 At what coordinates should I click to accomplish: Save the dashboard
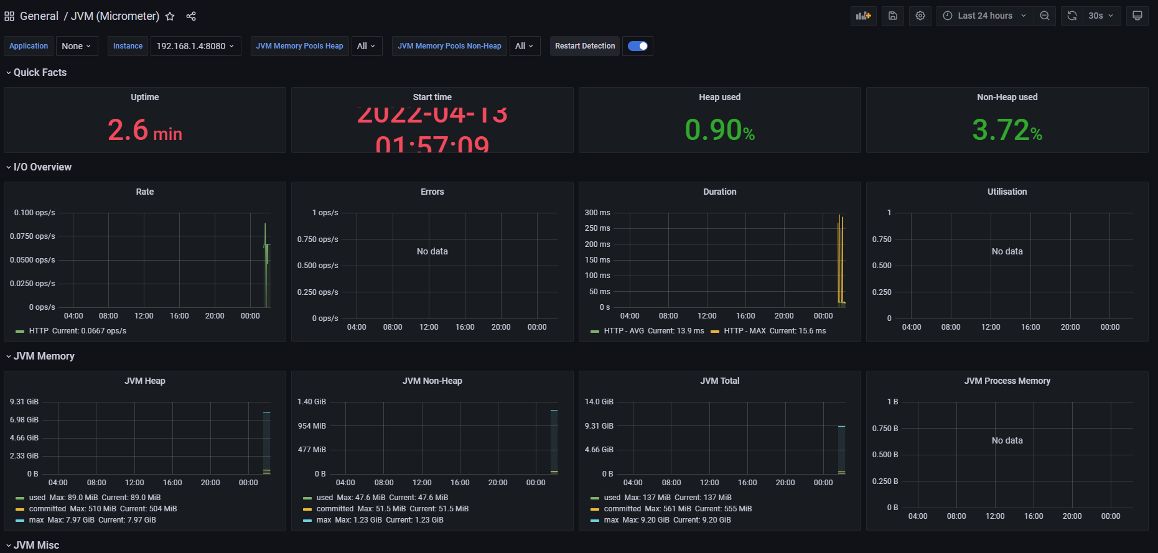pos(893,16)
